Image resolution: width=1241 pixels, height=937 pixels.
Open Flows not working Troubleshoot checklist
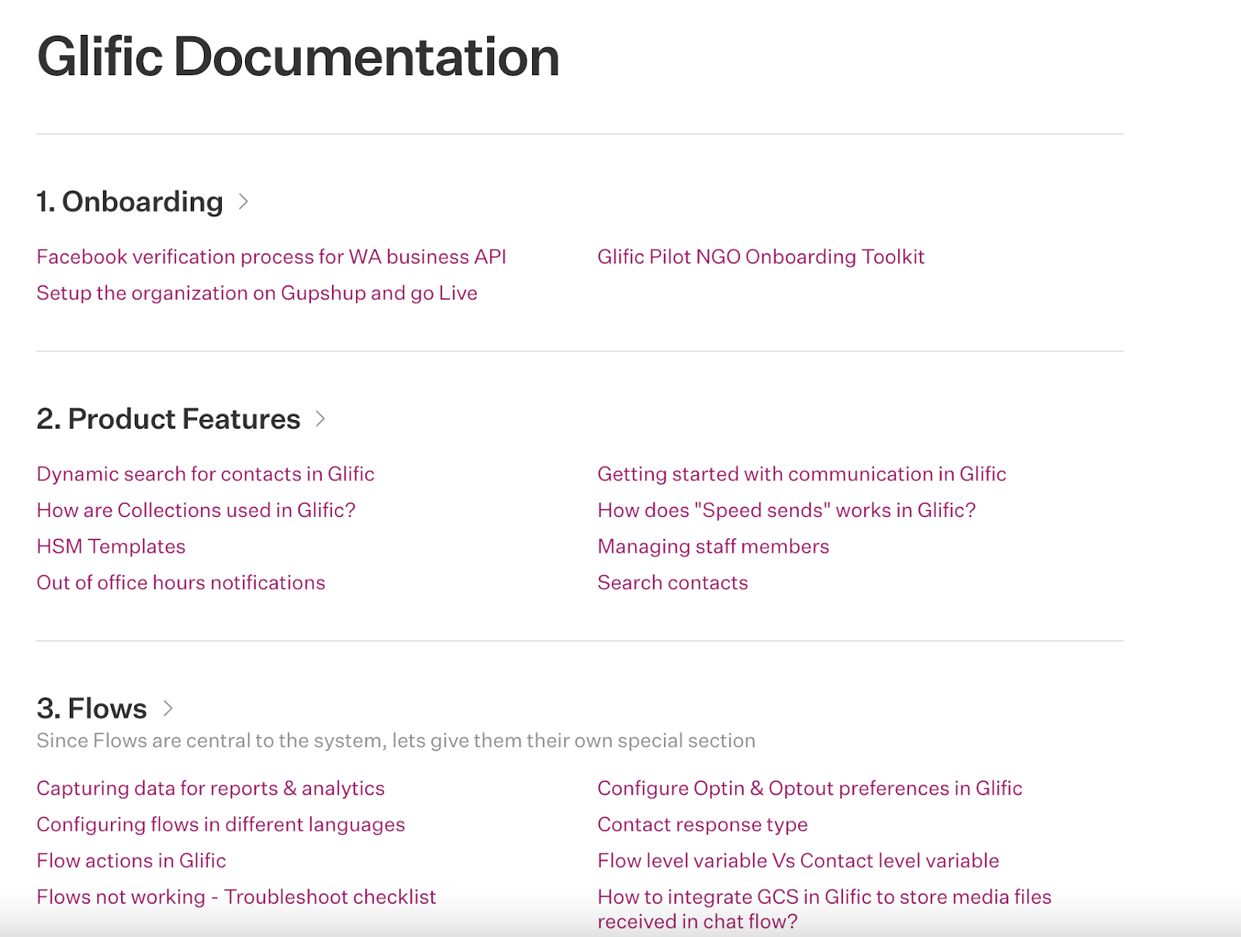(x=237, y=897)
